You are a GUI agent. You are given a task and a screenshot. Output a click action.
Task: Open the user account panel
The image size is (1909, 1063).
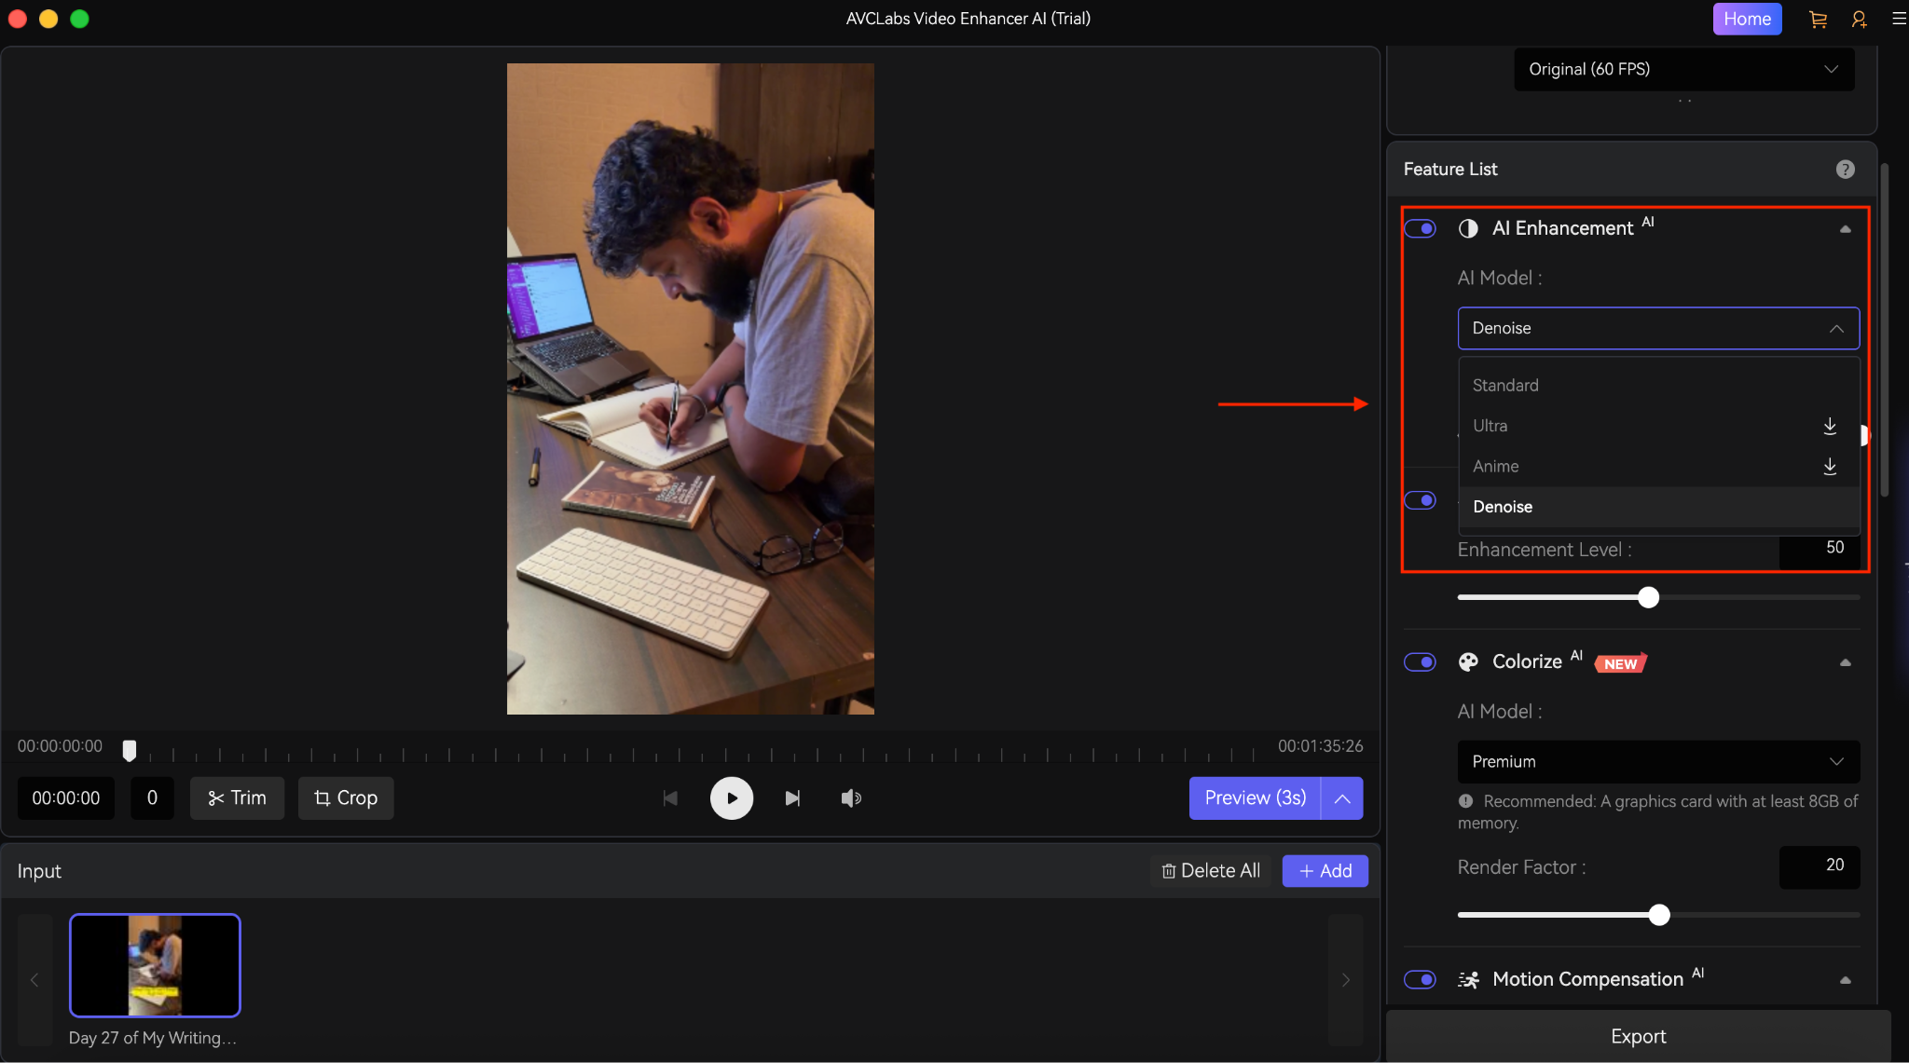pos(1858,18)
